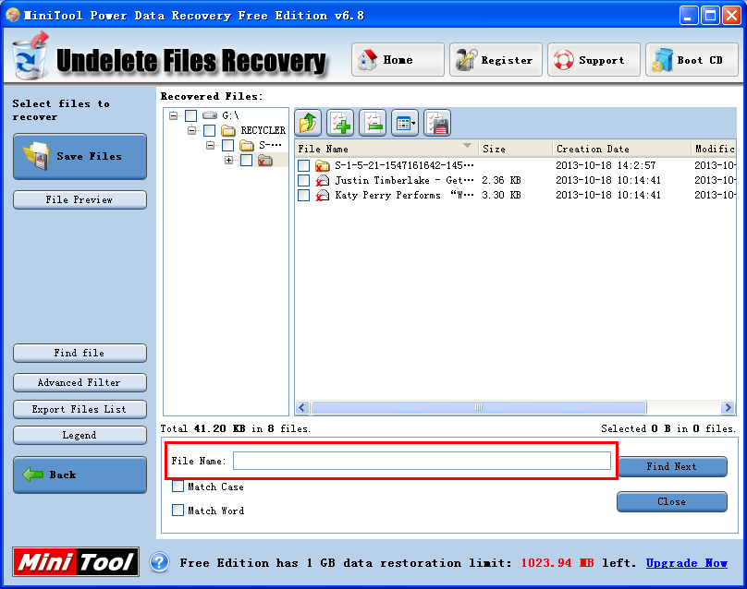
Task: Open the Advanced Filter
Action: 80,382
